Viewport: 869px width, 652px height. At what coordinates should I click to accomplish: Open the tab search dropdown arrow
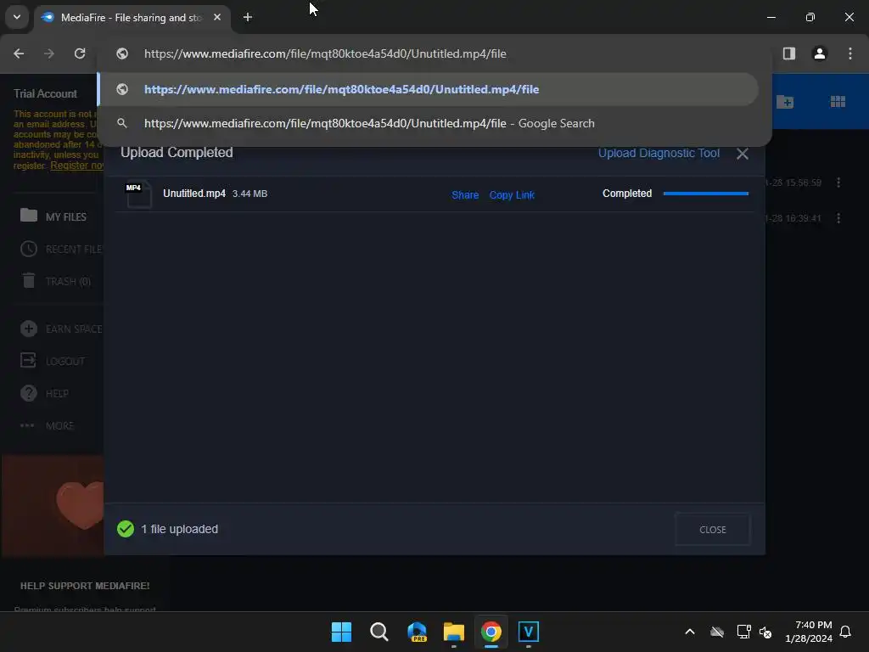coord(17,17)
